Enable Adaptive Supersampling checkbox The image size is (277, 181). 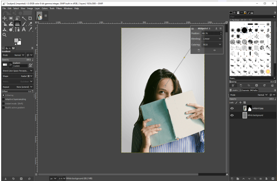(3, 99)
